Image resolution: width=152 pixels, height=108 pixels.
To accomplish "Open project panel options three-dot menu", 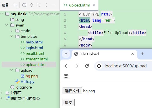I will (x=46, y=5).
